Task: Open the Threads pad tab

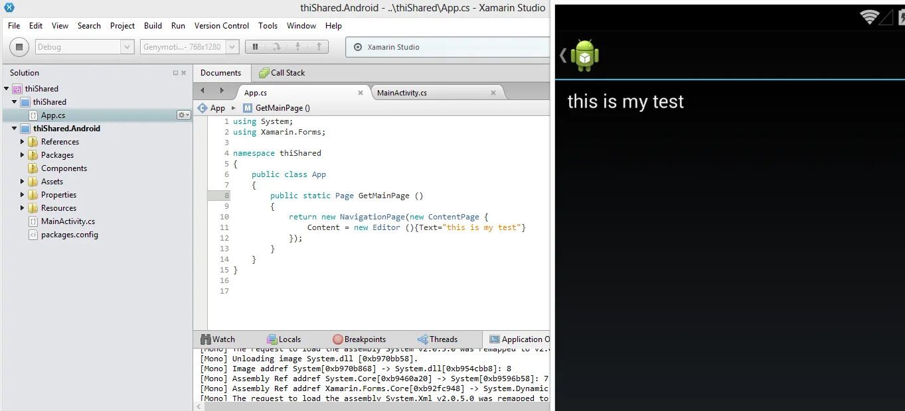Action: (438, 339)
